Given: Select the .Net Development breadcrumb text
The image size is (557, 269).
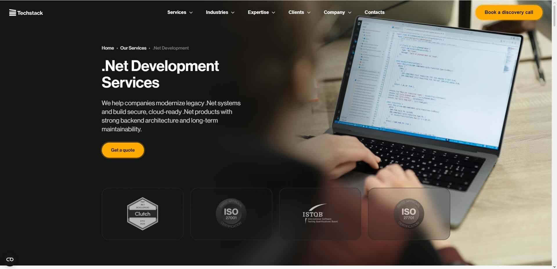Looking at the screenshot, I should (171, 48).
